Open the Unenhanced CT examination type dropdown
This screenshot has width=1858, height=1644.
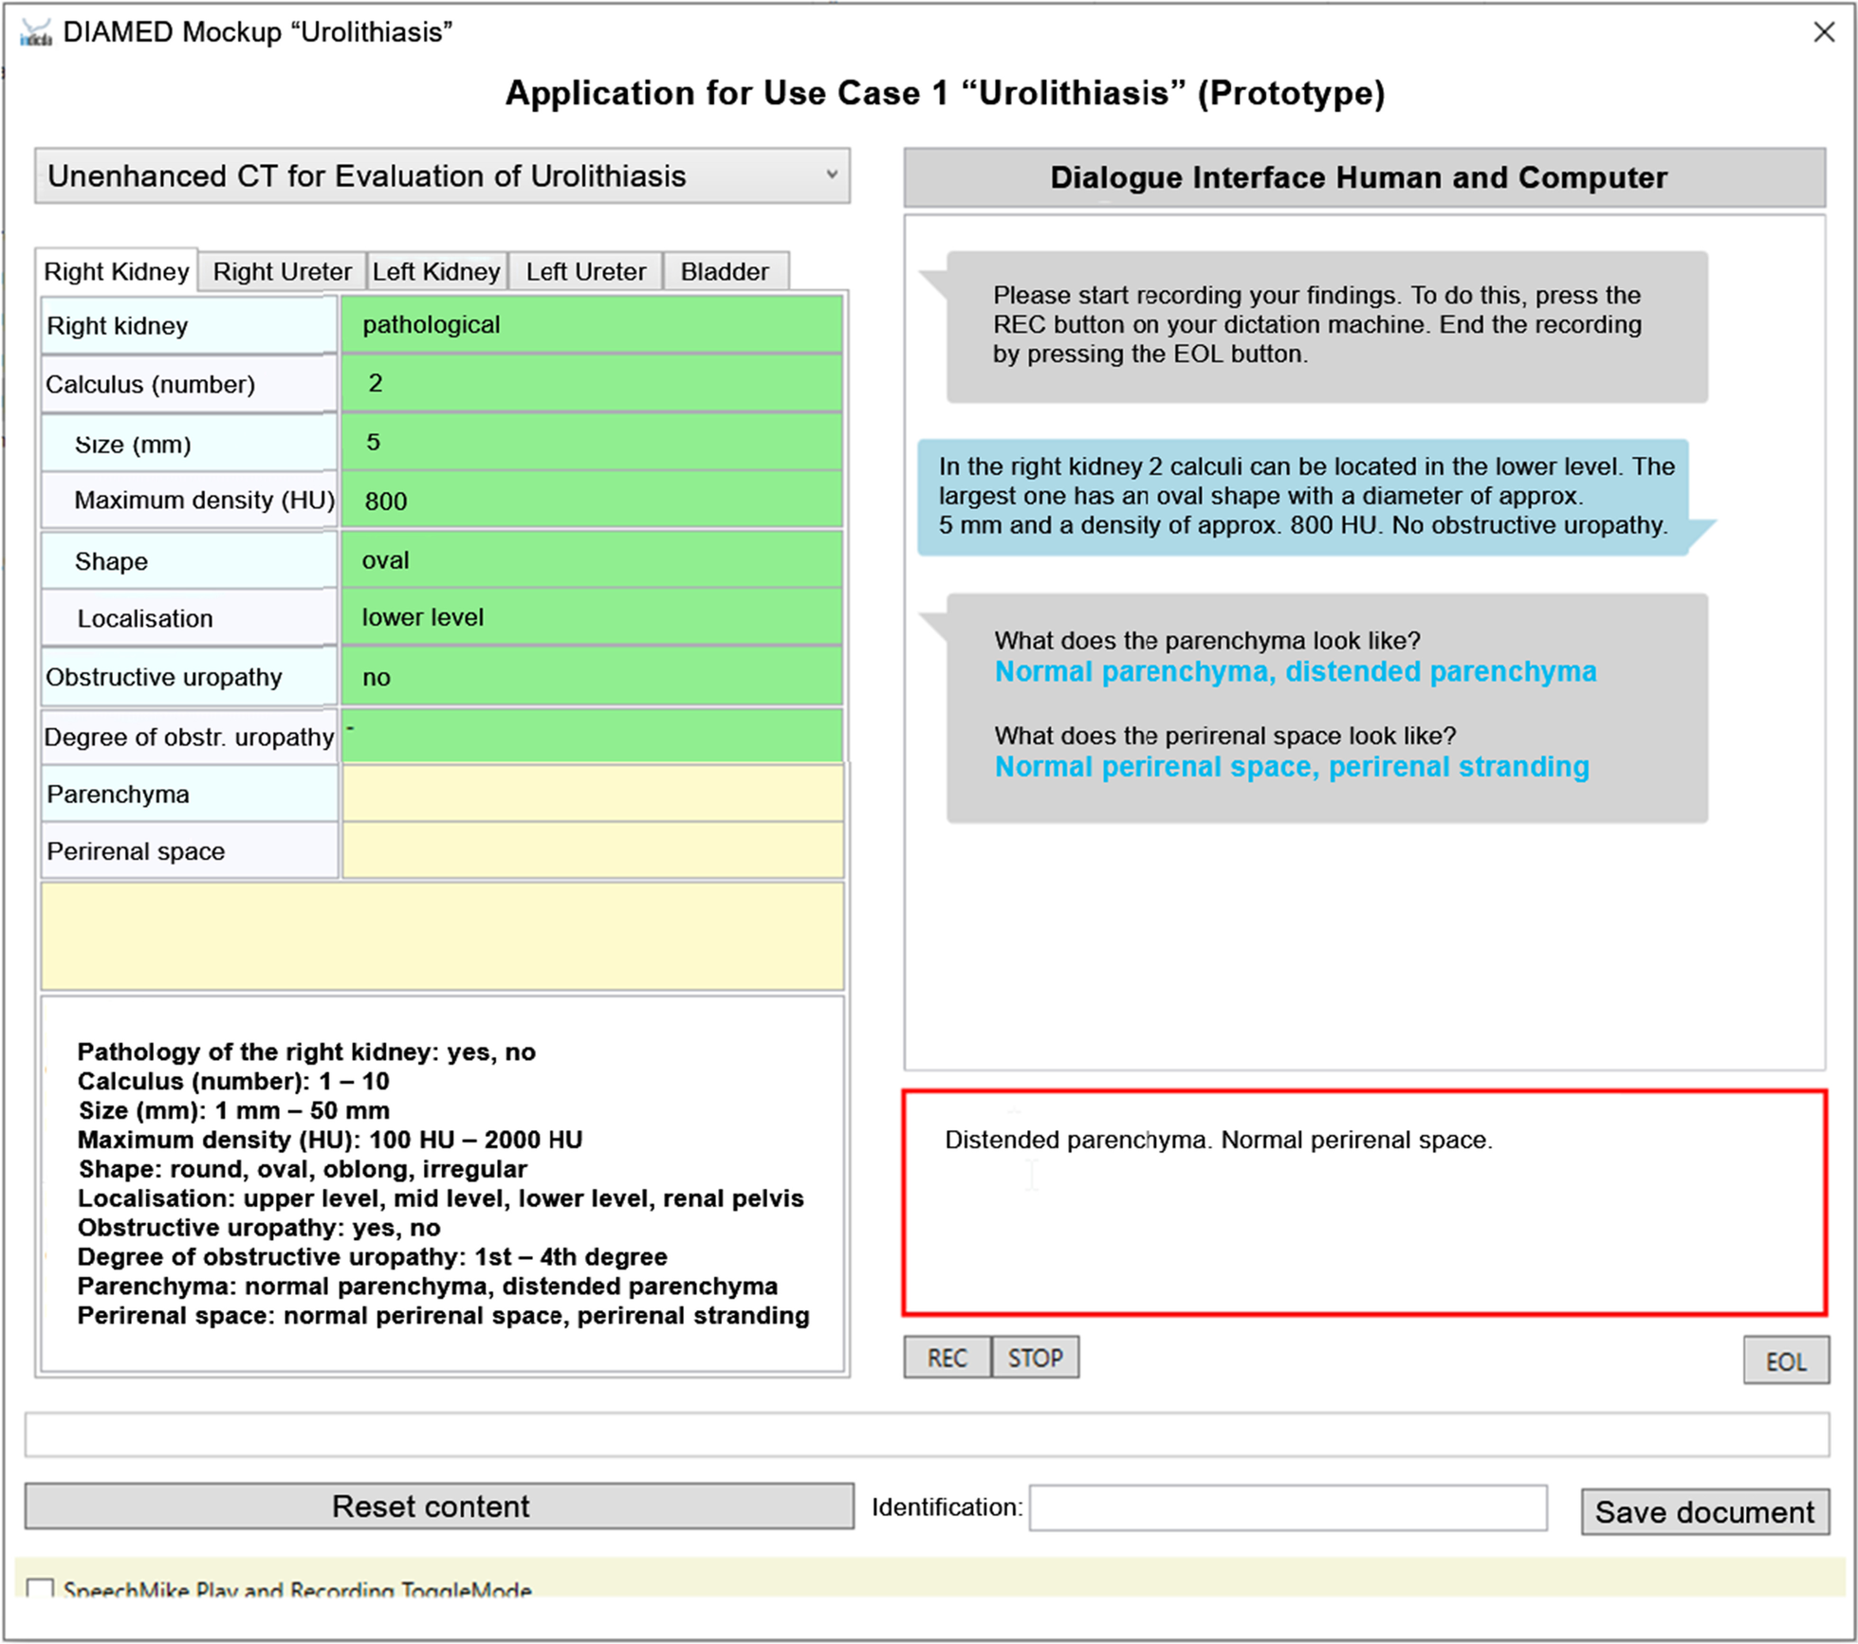(x=442, y=175)
